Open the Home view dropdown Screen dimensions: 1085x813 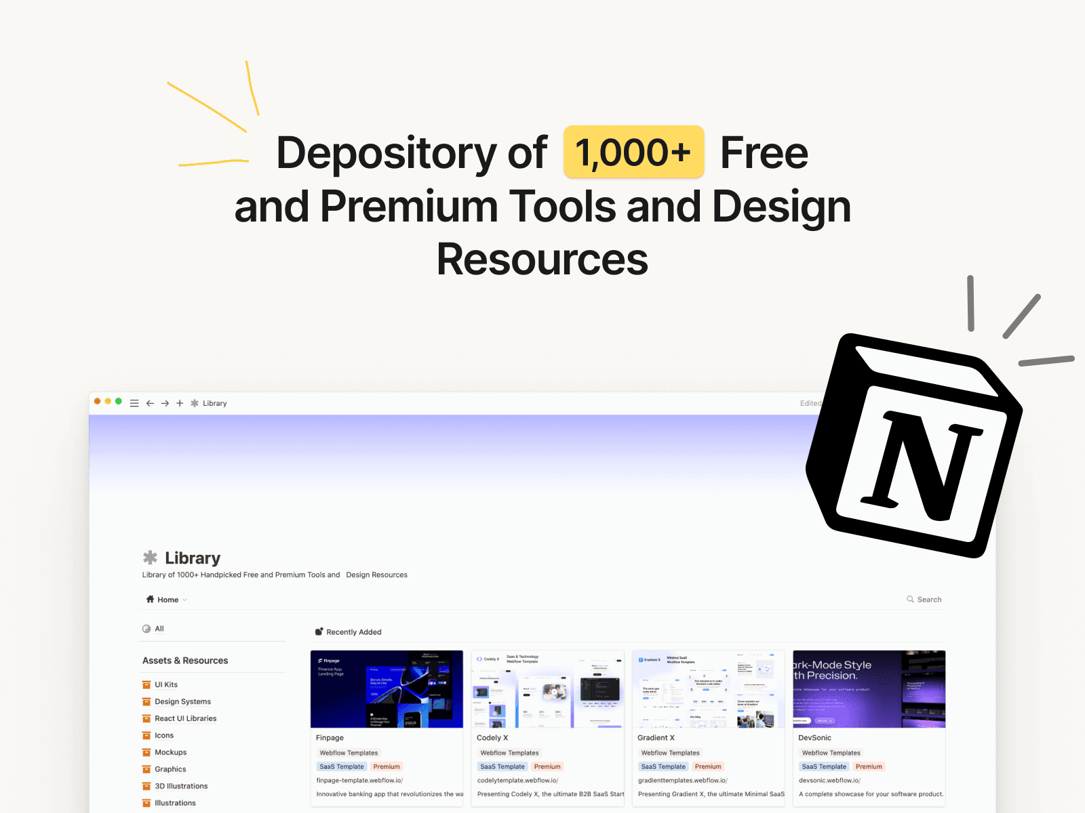pos(167,600)
